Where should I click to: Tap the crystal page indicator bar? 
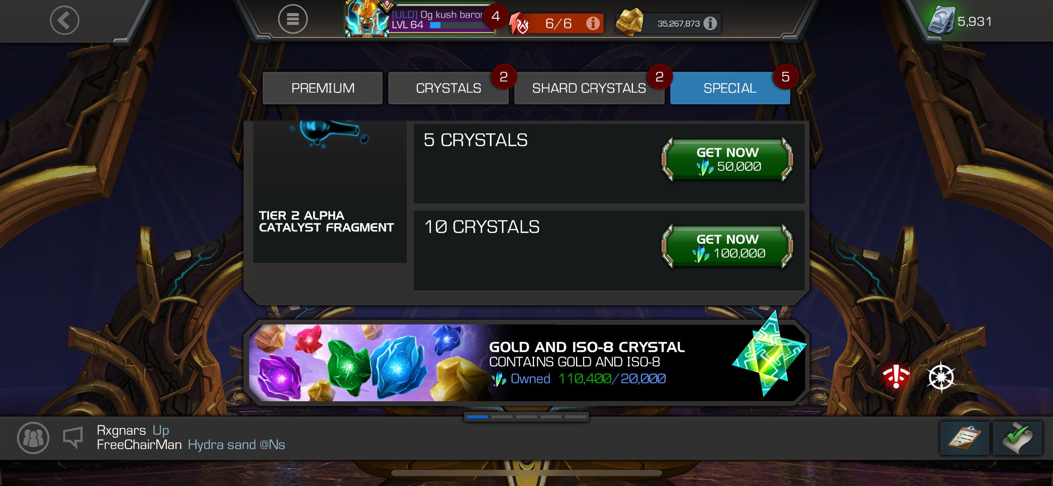click(x=526, y=416)
